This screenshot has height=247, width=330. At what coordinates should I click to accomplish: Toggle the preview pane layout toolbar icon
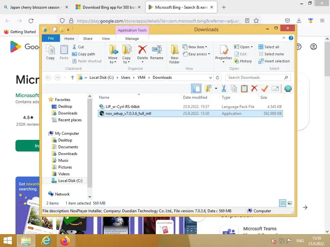[196, 88]
